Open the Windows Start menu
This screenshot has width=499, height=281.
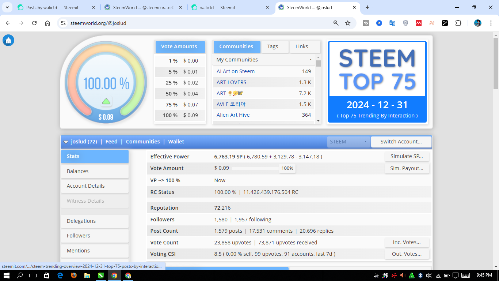pyautogui.click(x=7, y=276)
